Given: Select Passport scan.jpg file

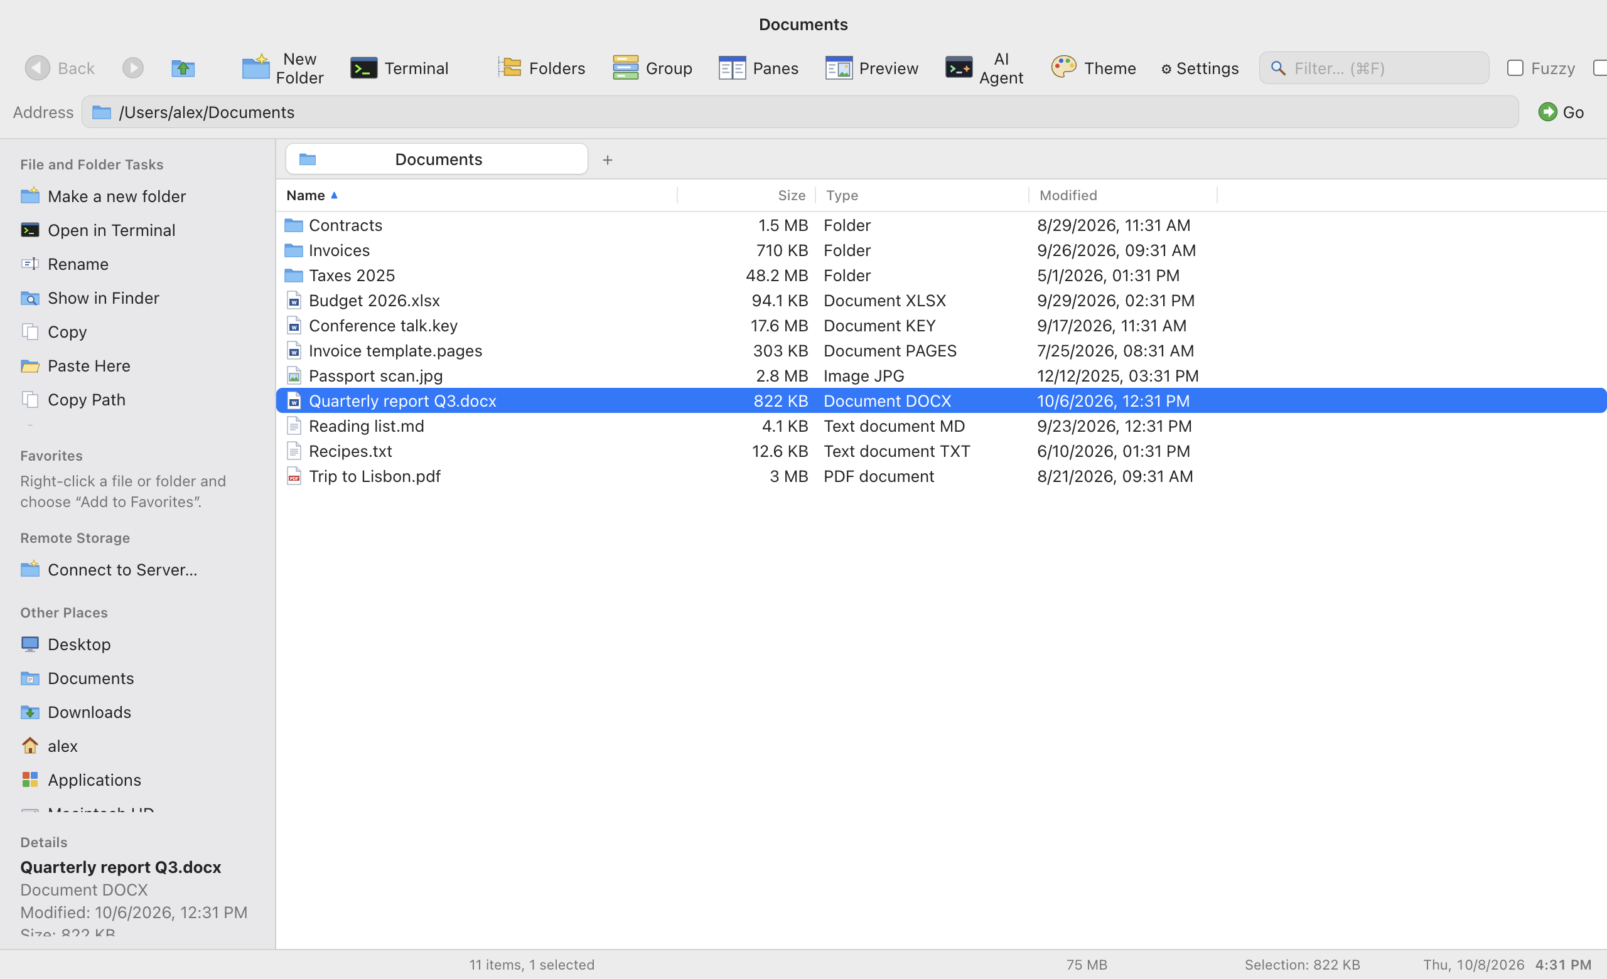Looking at the screenshot, I should [x=941, y=375].
